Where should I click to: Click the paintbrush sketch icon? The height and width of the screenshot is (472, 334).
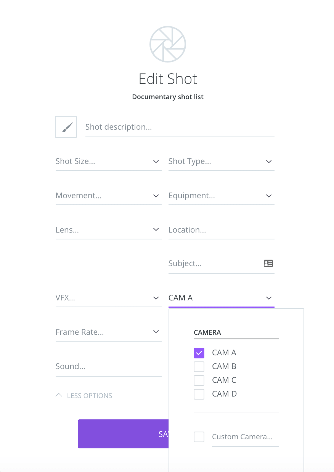[x=66, y=127]
